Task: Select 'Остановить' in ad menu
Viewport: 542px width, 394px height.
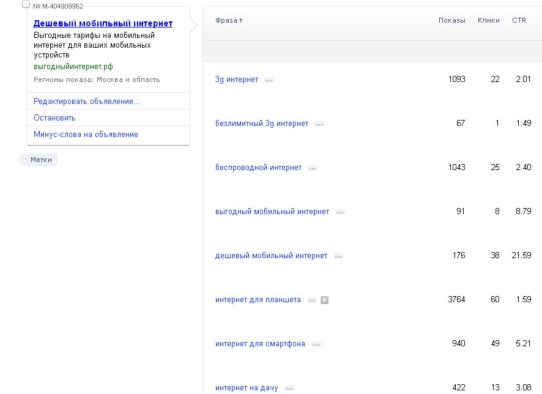Action: pyautogui.click(x=54, y=118)
